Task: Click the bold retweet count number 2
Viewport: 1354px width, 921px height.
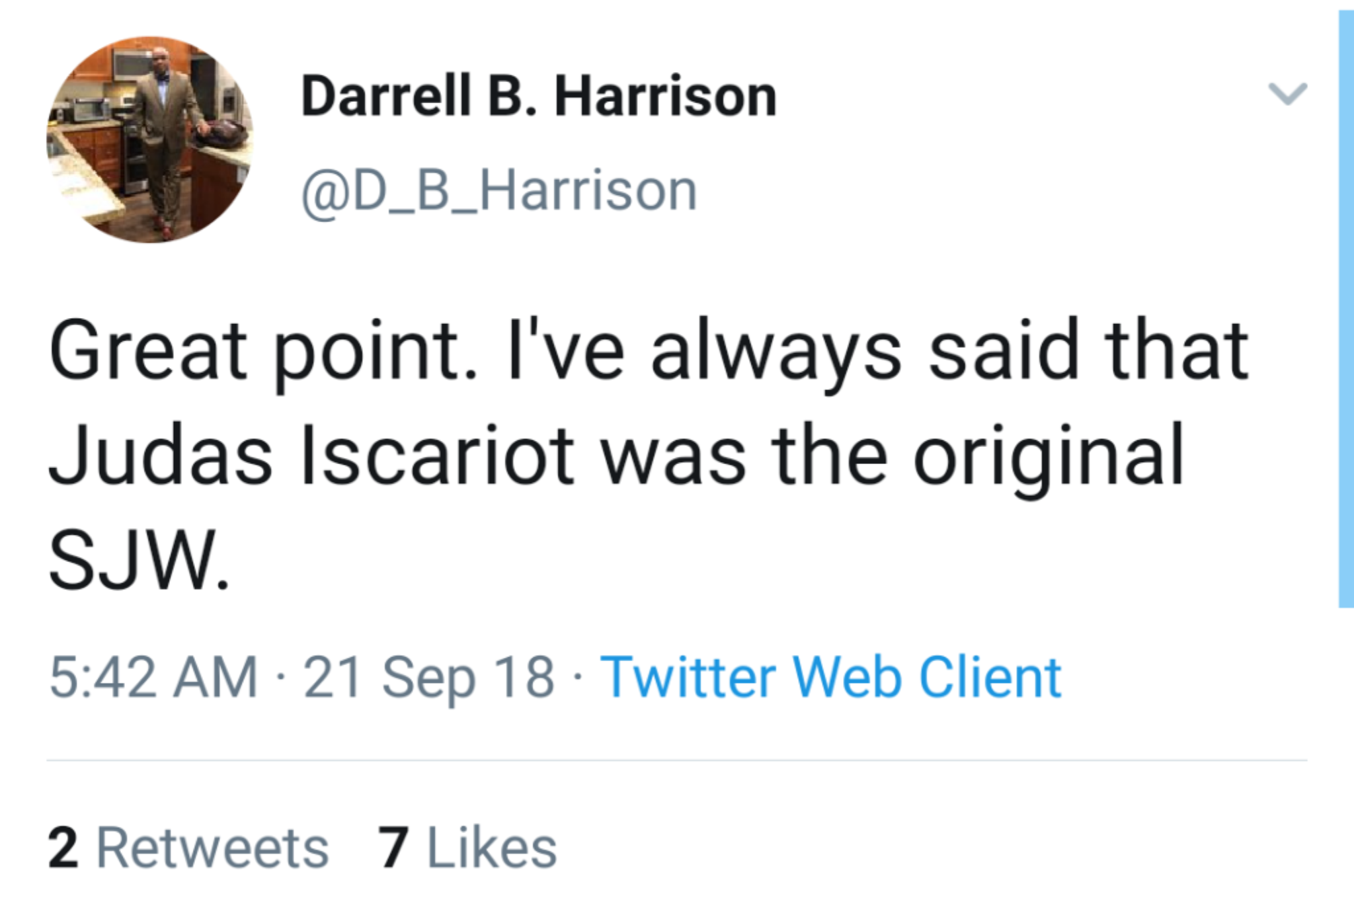Action: tap(63, 848)
